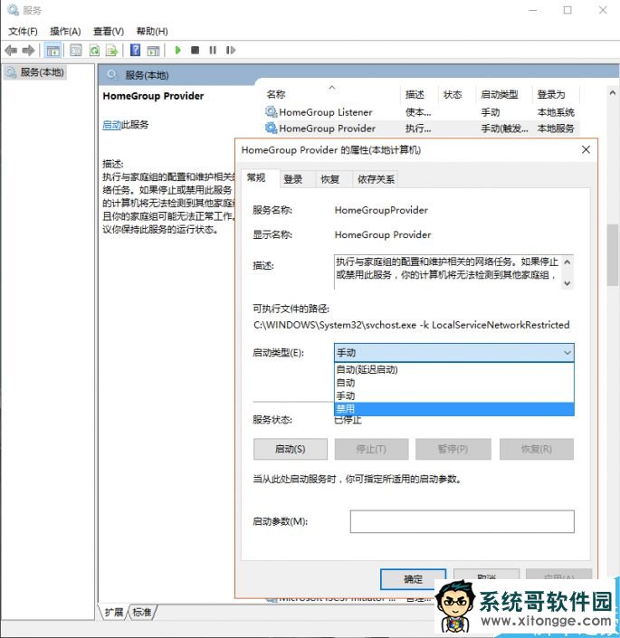Click the Pause Service toolbar icon
The width and height of the screenshot is (620, 638).
[212, 51]
